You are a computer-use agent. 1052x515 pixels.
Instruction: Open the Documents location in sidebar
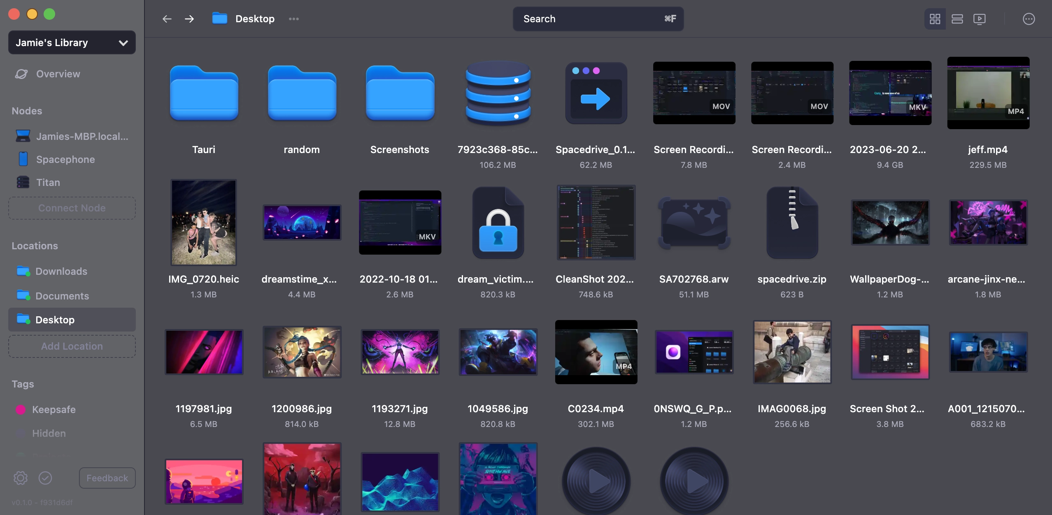coord(62,296)
